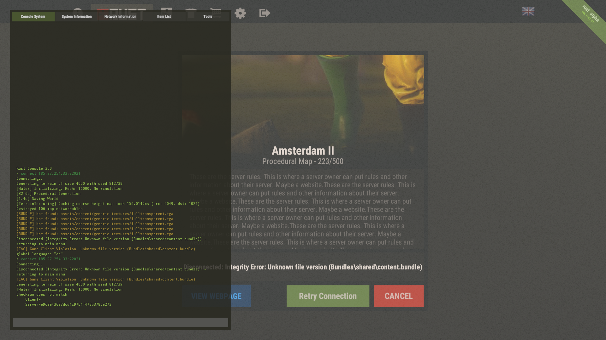606x340 pixels.
Task: Open the settings gear icon
Action: pos(240,13)
